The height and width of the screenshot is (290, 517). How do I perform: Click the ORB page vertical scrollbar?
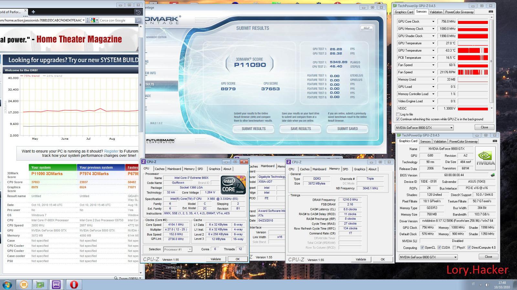click(141, 85)
